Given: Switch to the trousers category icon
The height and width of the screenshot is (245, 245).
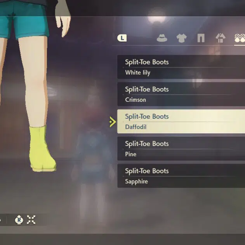Looking at the screenshot, I should point(201,38).
